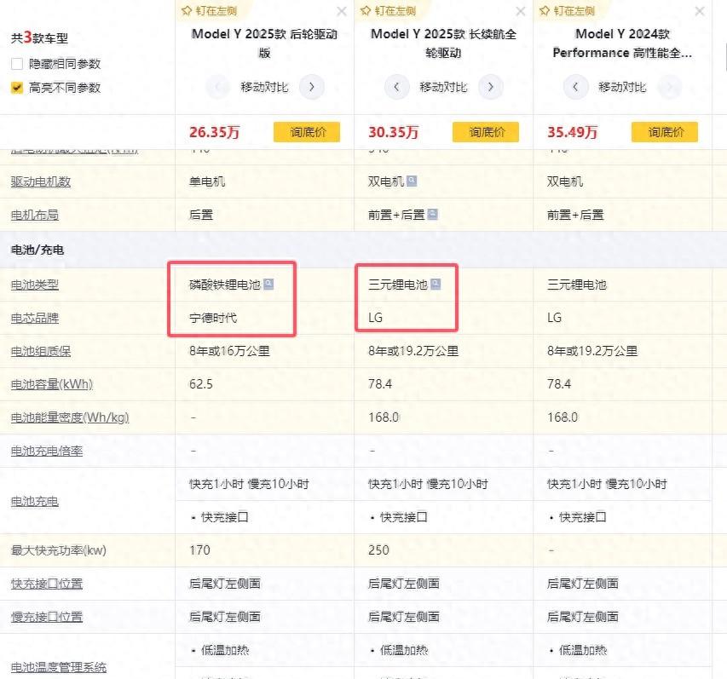Select the 170 max fast-charge power value
The height and width of the screenshot is (679, 727).
pos(199,550)
